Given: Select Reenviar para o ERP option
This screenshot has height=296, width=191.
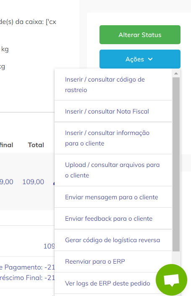Looking at the screenshot, I should (113, 262).
